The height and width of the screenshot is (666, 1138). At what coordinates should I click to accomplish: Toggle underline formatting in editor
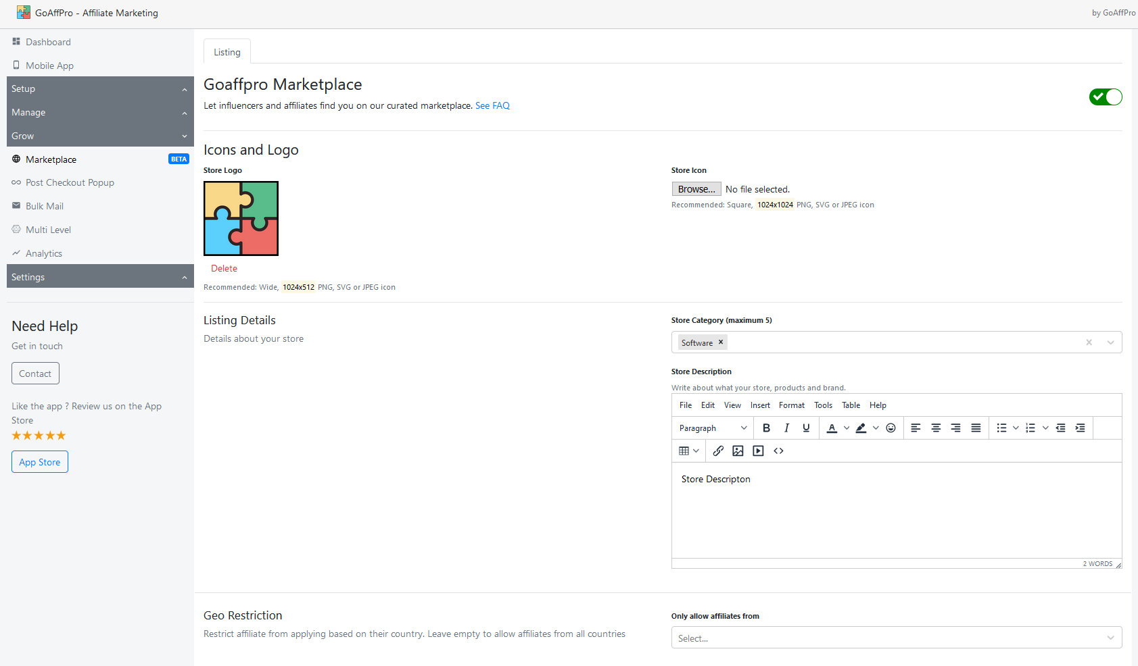806,428
